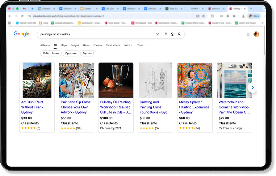This screenshot has width=276, height=176.
Task: Click the five-star rating with (94) reviews
Action: pyautogui.click(x=71, y=128)
